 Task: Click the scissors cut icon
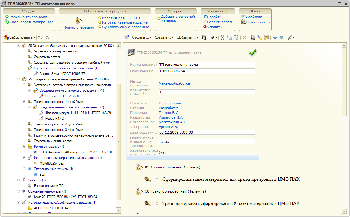coord(223,38)
